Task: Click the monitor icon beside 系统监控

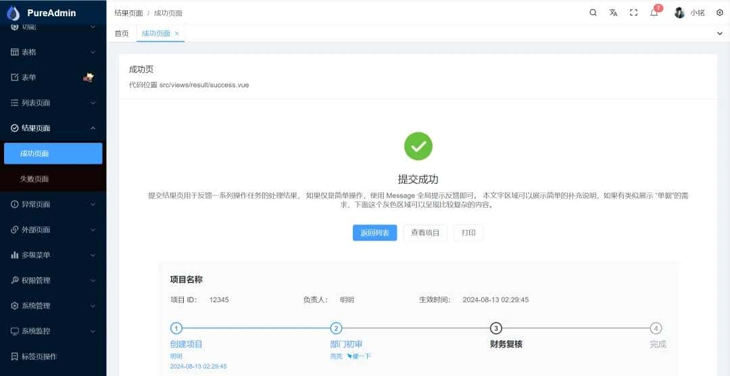Action: pos(14,331)
